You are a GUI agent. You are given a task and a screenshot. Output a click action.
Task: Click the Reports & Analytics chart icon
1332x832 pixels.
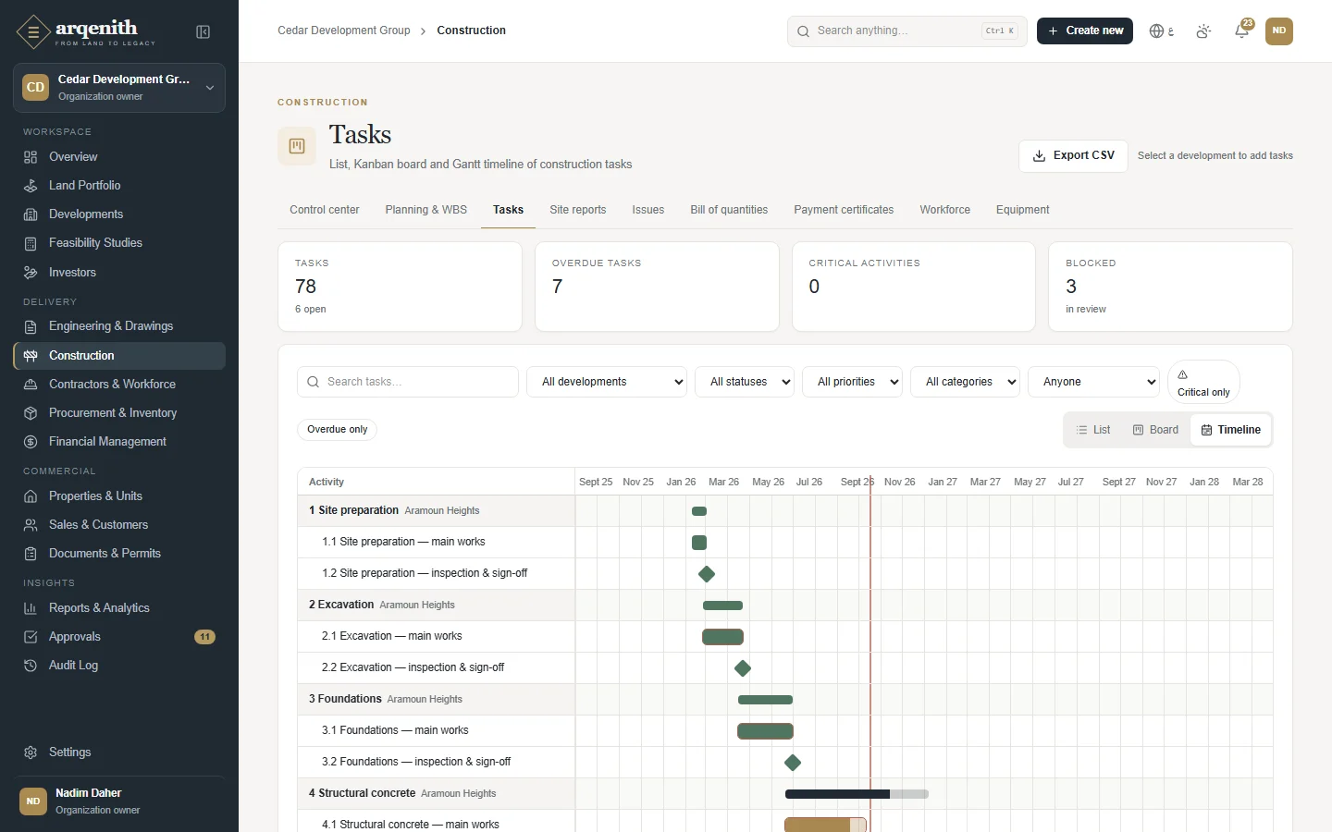31,608
